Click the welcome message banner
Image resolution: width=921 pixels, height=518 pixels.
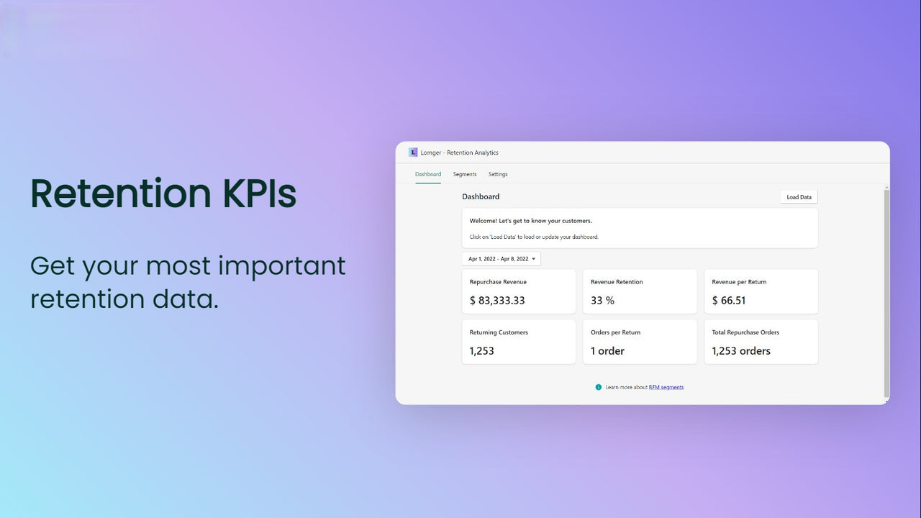[x=639, y=227]
